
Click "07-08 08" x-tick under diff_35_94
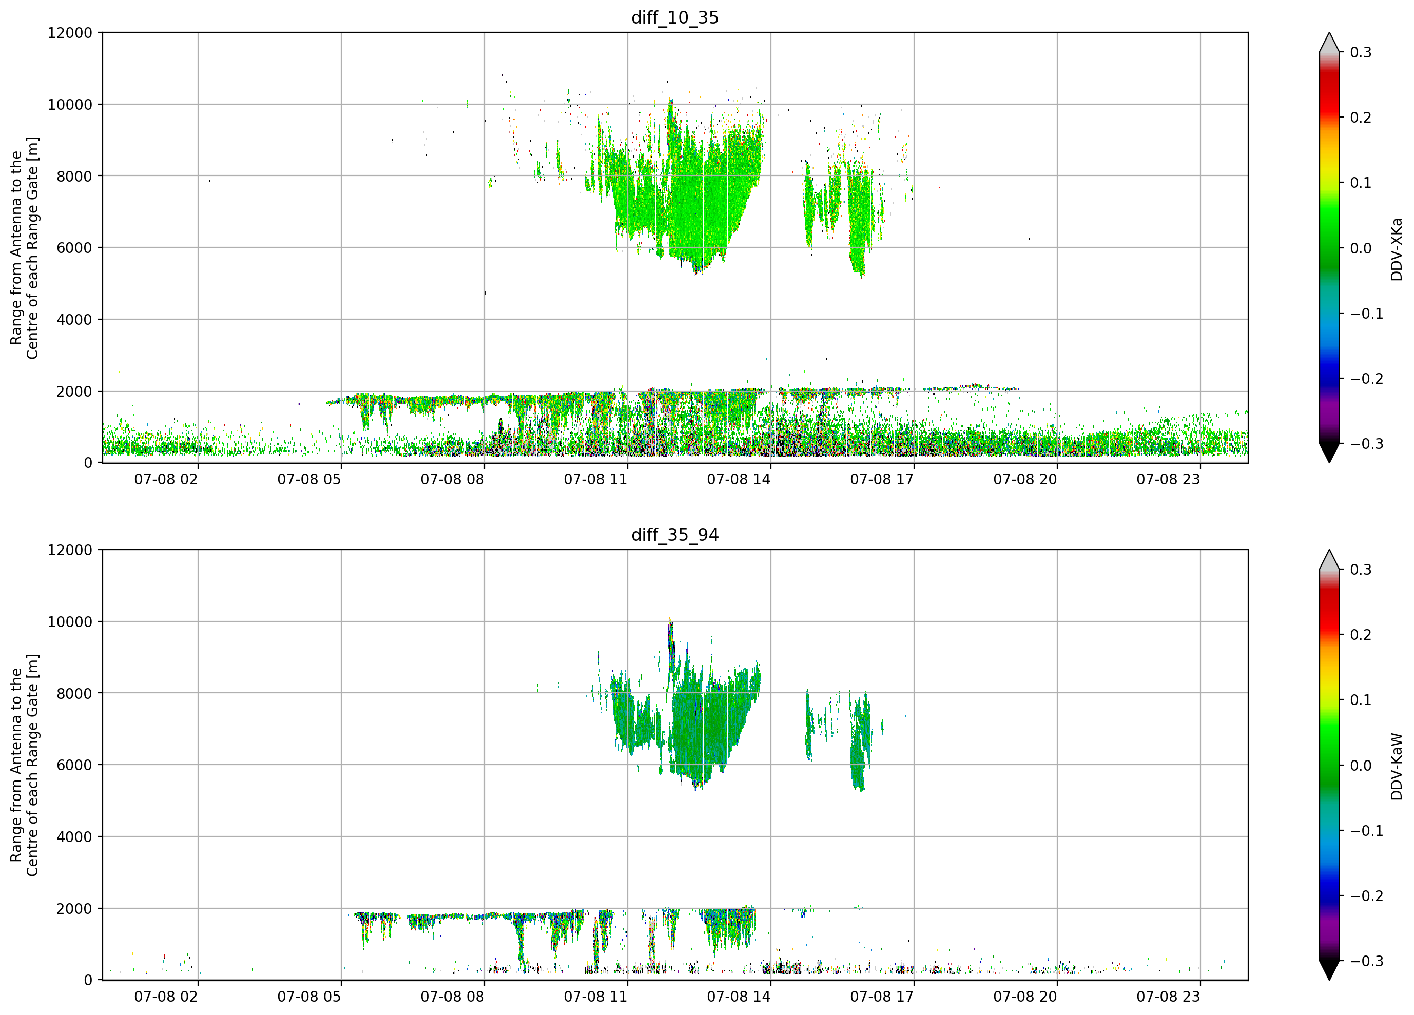tap(452, 997)
